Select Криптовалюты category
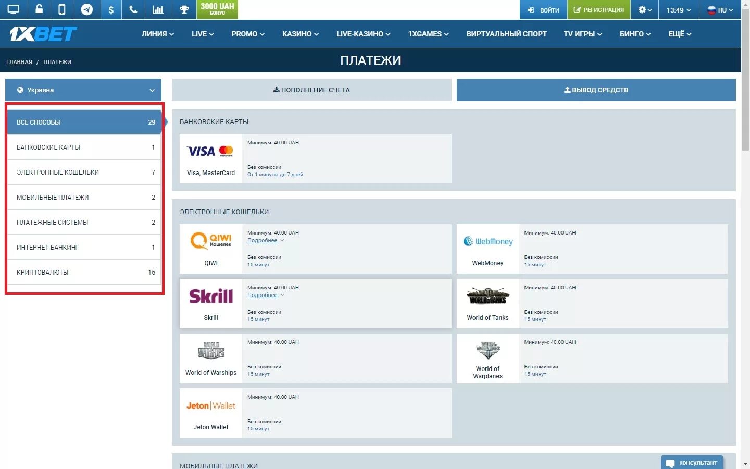 pos(84,272)
